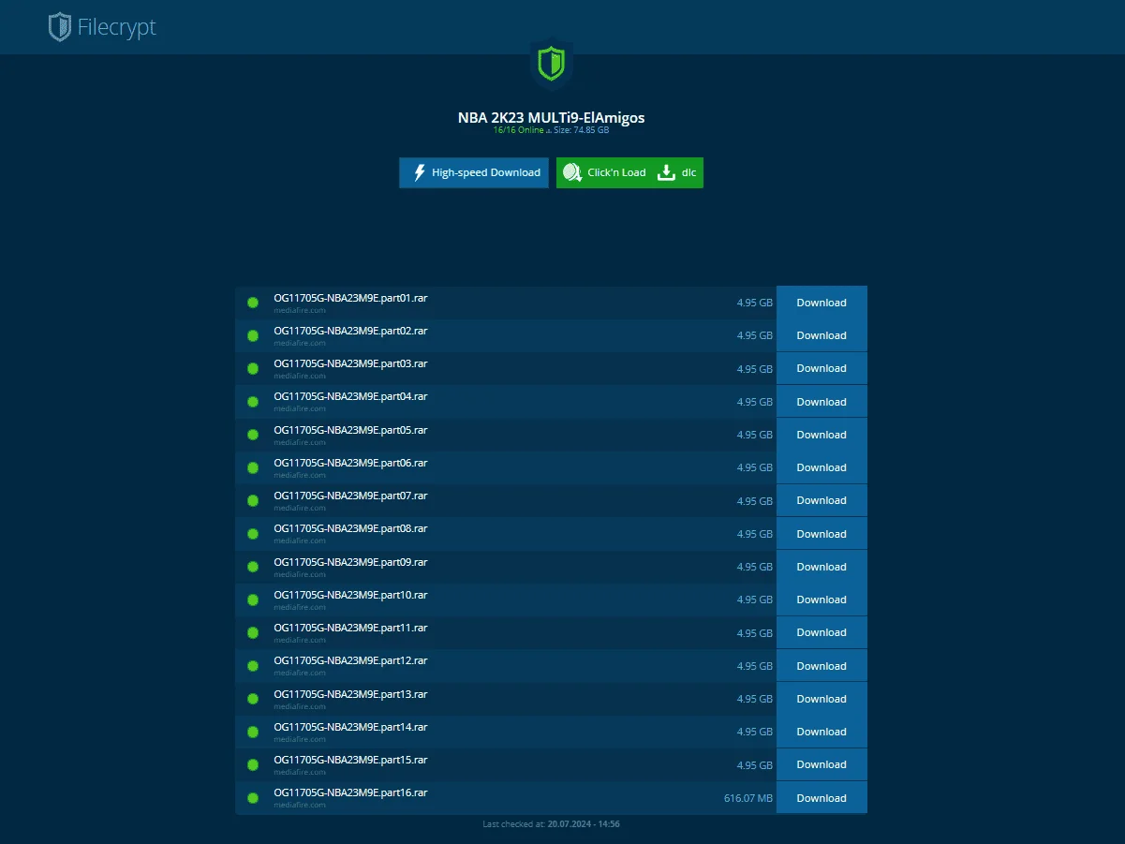Select file name OG11705G-NBA23M9E.part05.rar
Viewport: 1125px width, 844px height.
click(x=350, y=430)
